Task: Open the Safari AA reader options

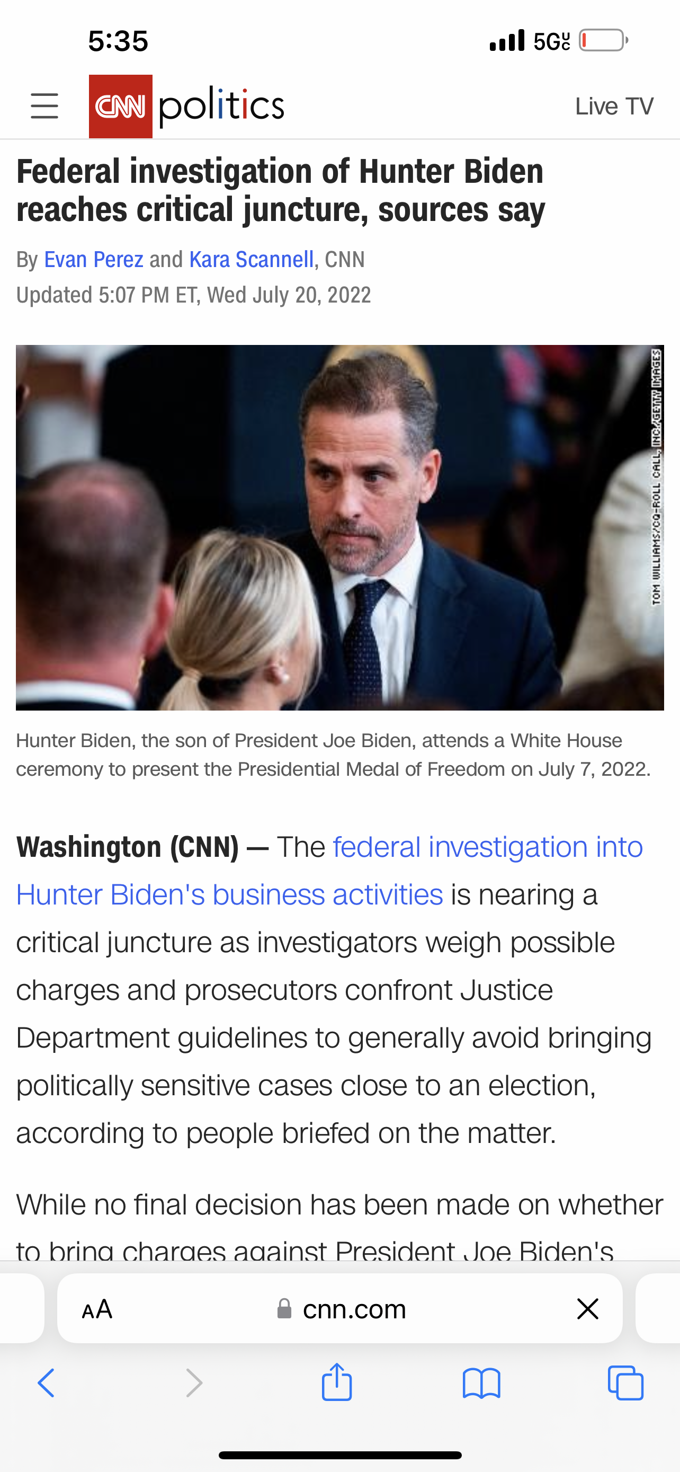Action: (97, 1309)
